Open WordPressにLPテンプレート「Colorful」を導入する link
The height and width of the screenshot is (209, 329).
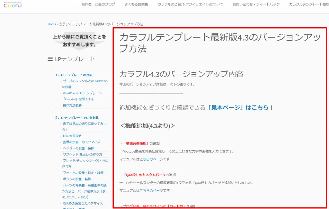[x=82, y=96]
